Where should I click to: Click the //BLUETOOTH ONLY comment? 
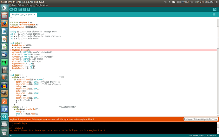67,107
